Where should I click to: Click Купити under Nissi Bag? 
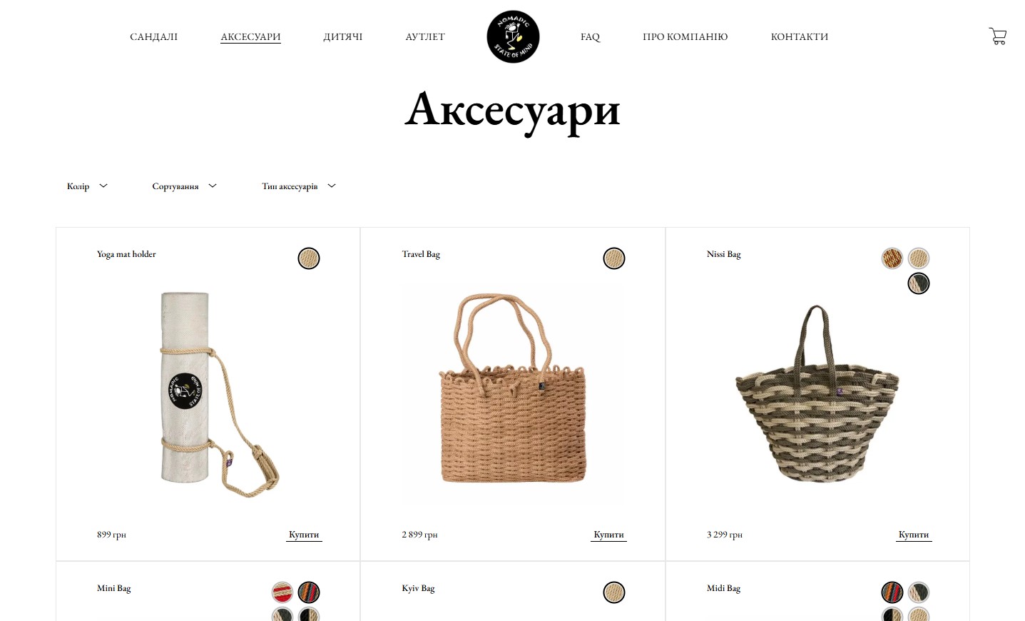[x=914, y=535]
